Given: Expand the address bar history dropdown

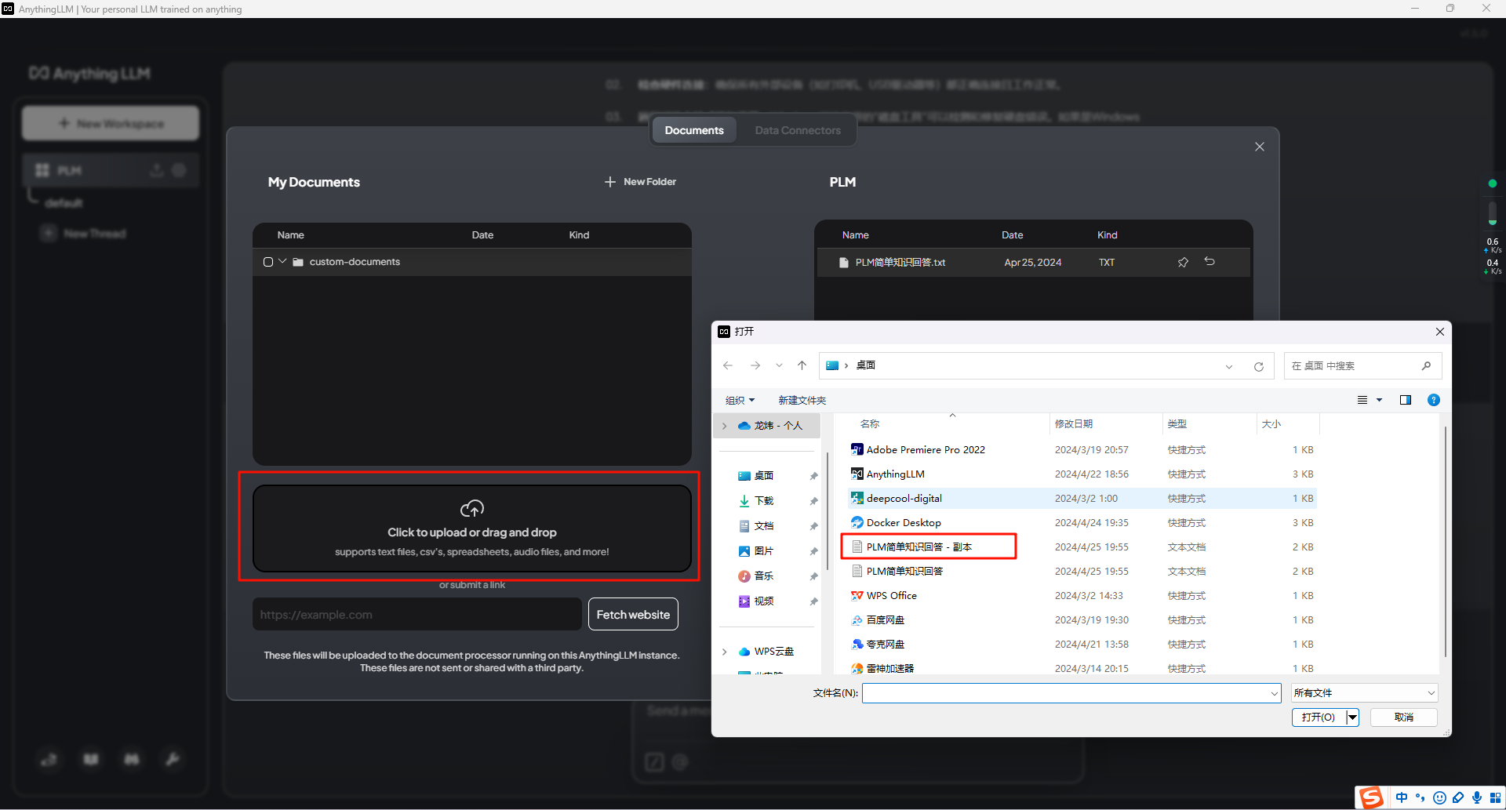Looking at the screenshot, I should click(1229, 367).
